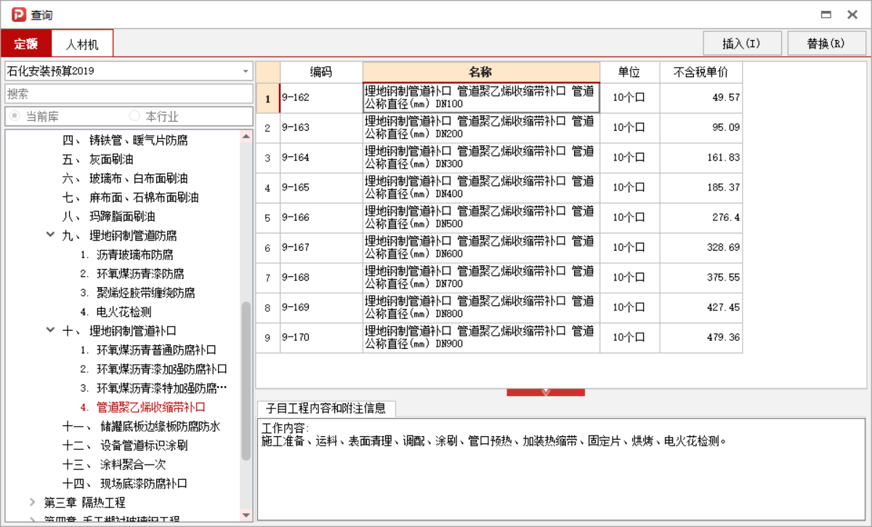Open 3. 环氧煤沥青漆特加强防腐 item
The image size is (872, 527).
click(x=153, y=387)
